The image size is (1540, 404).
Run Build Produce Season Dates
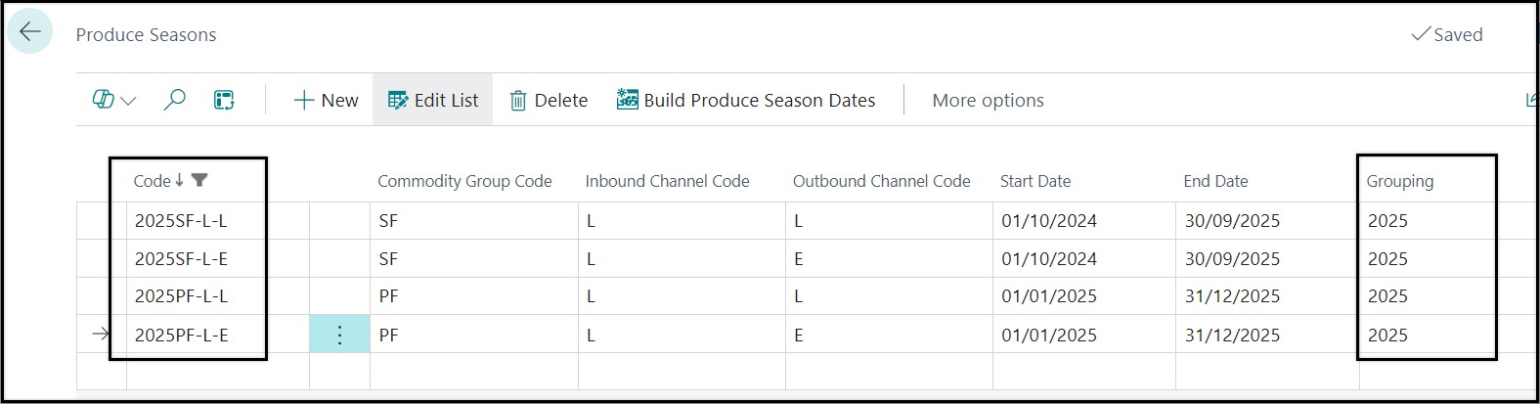[746, 100]
